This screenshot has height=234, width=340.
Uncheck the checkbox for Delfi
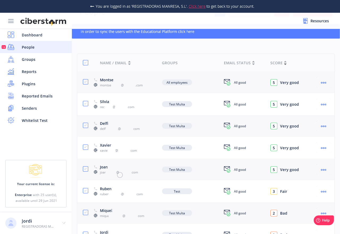point(86,125)
